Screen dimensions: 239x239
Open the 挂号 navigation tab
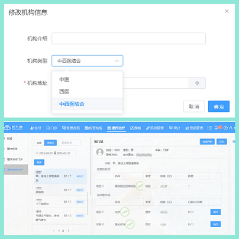tap(35, 128)
